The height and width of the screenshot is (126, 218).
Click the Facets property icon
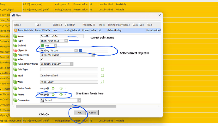pyautogui.click(x=15, y=95)
